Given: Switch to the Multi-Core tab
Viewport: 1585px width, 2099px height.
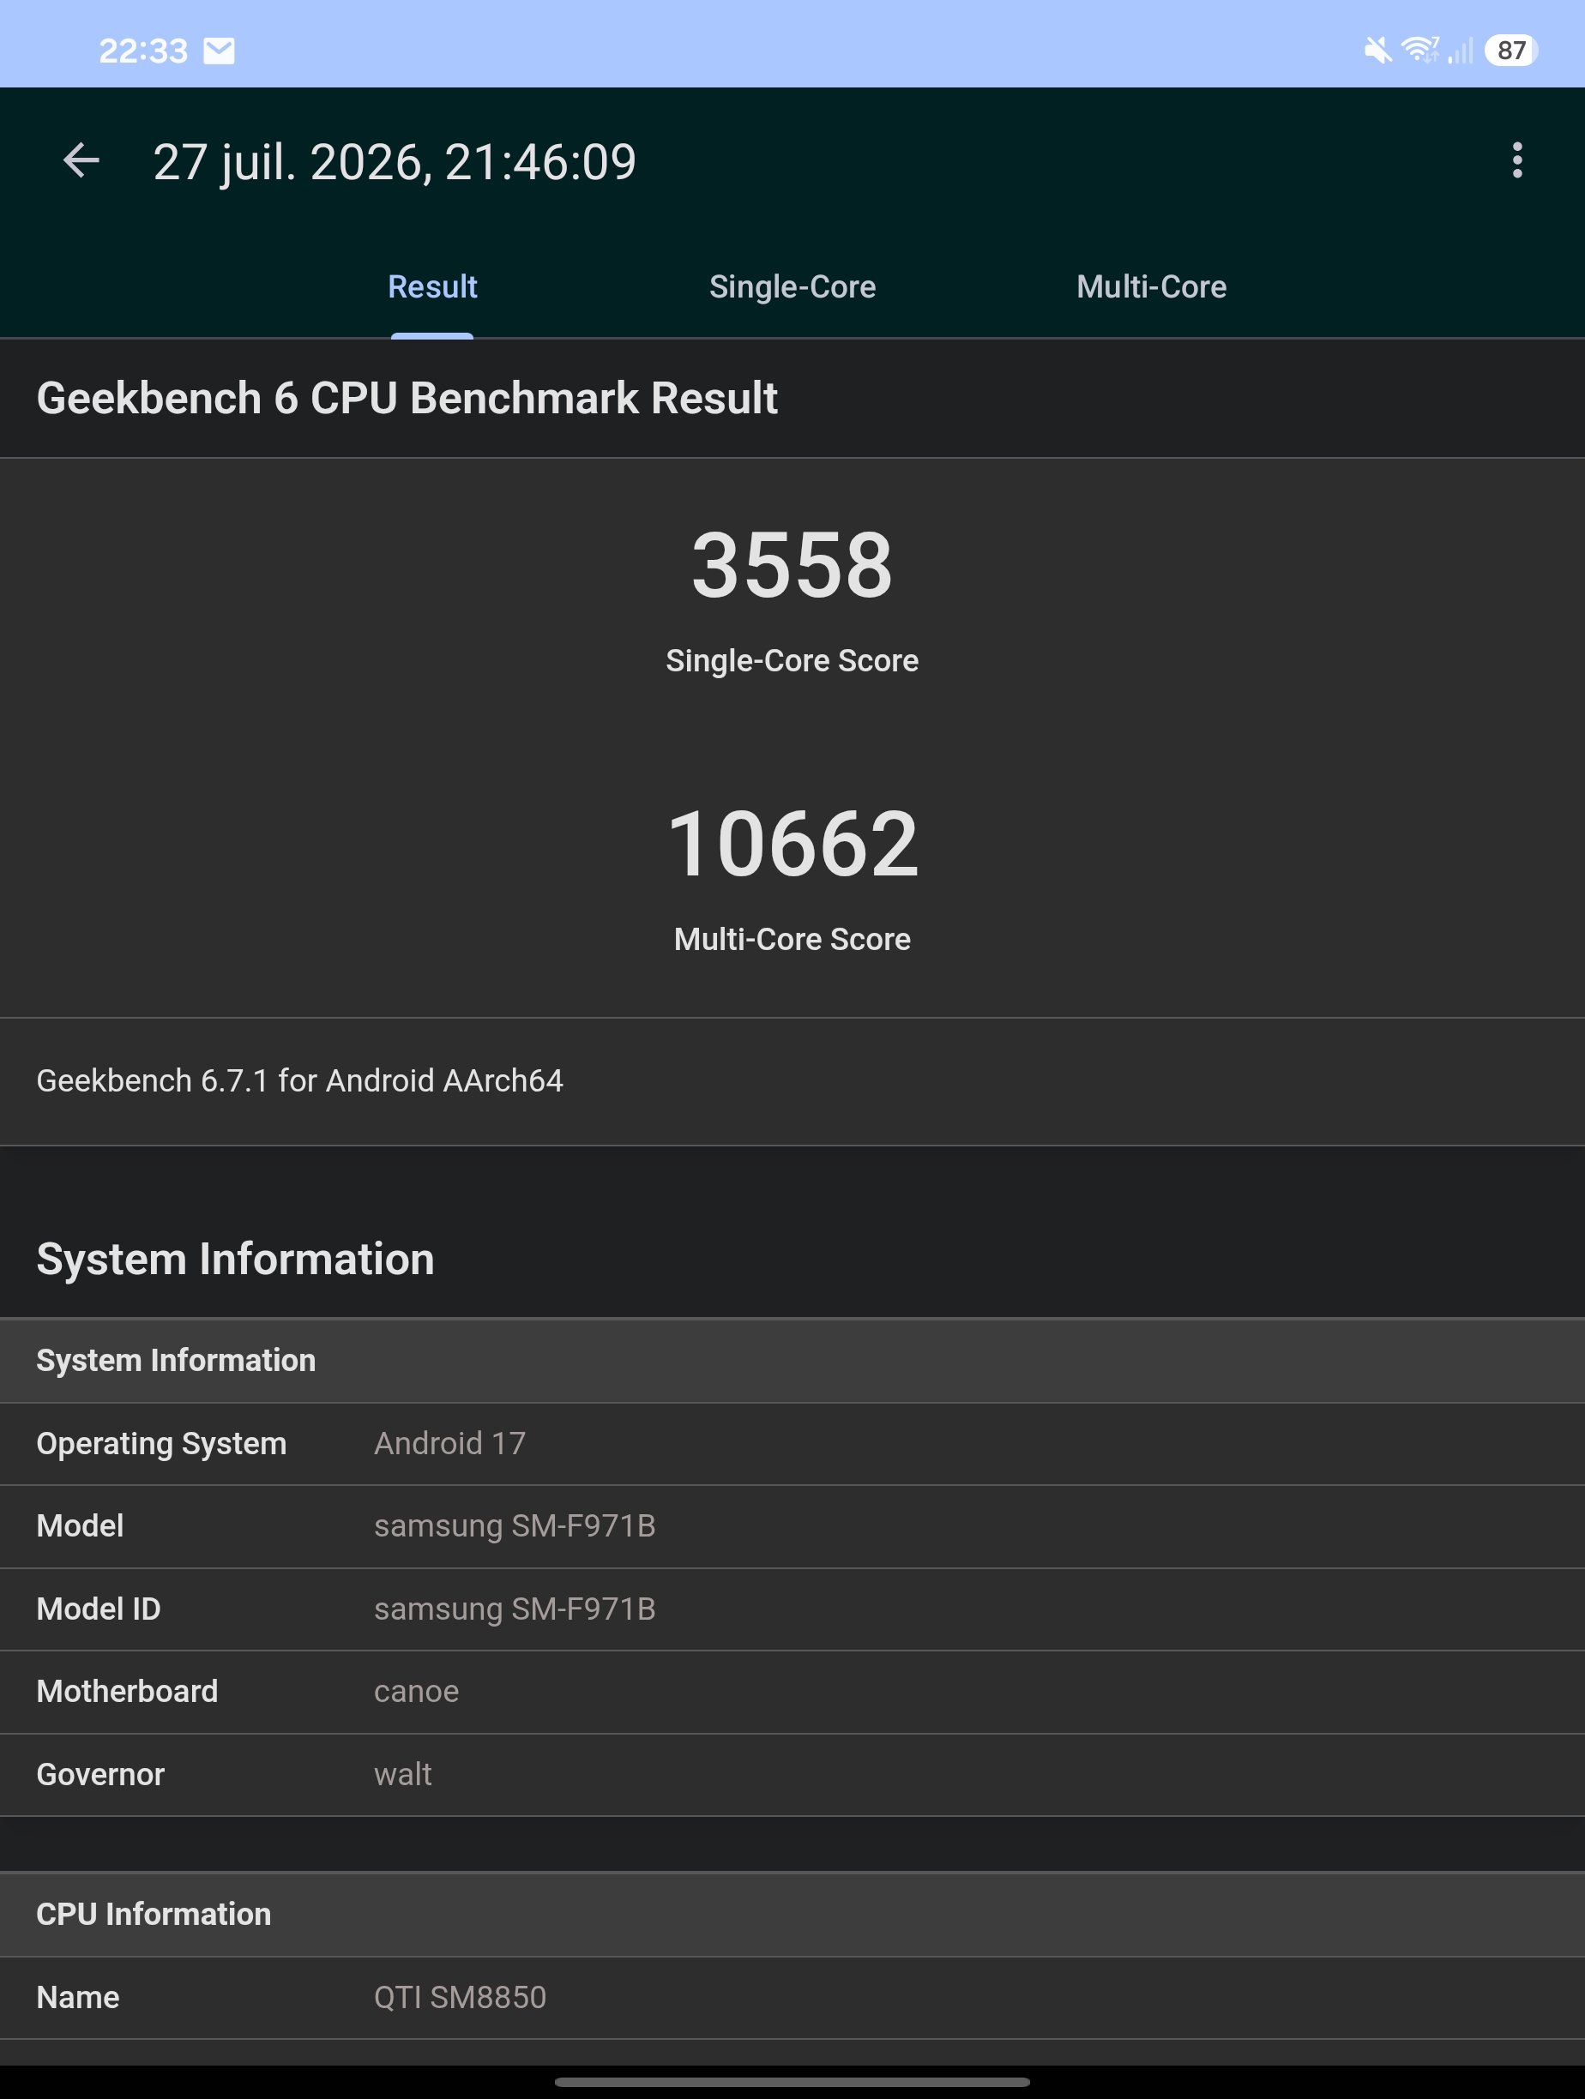Looking at the screenshot, I should 1151,286.
